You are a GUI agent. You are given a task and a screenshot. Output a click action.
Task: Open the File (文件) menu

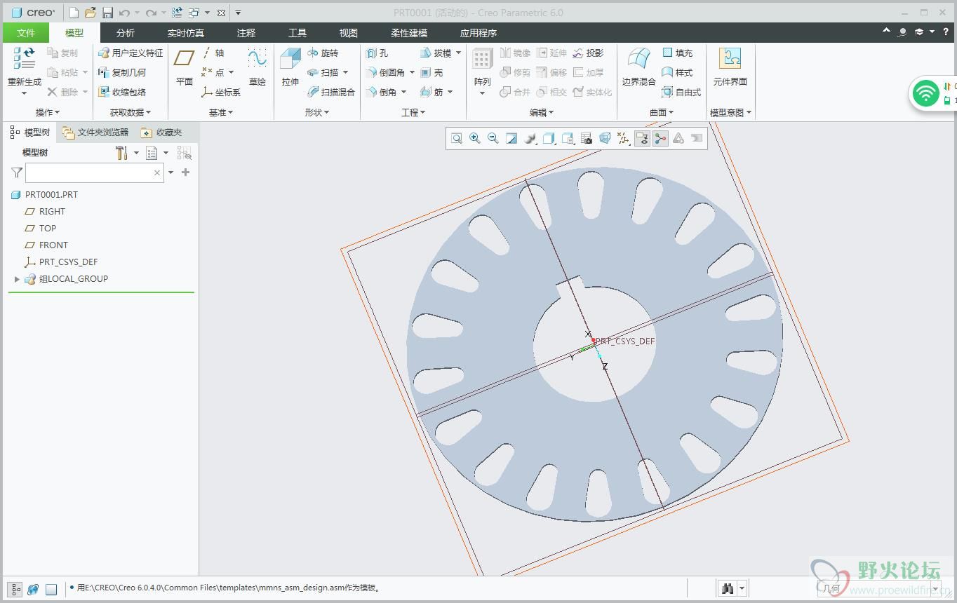pyautogui.click(x=26, y=33)
